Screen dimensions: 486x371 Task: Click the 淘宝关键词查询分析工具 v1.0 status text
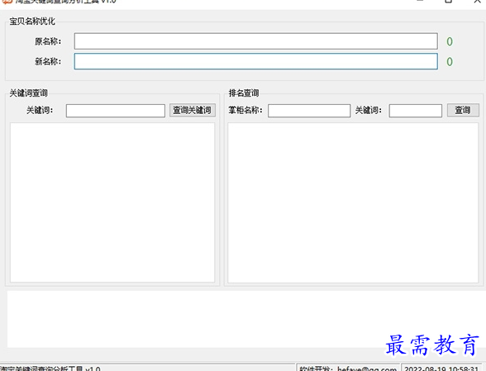pyautogui.click(x=50, y=369)
